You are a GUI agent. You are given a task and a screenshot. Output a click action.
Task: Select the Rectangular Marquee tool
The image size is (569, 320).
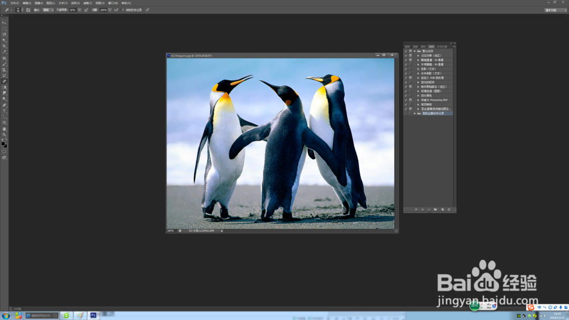[5, 28]
